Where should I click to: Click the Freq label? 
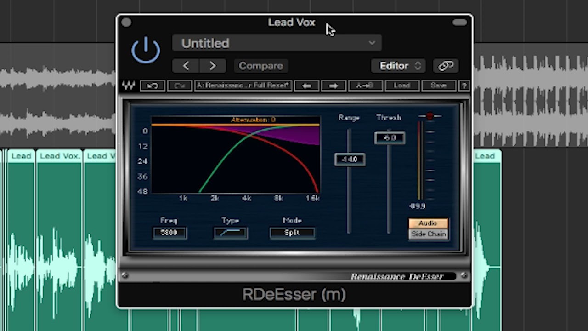[169, 221]
